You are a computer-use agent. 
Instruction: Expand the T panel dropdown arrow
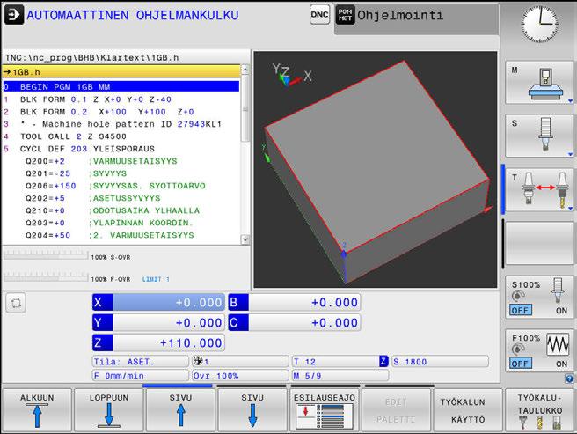point(570,209)
